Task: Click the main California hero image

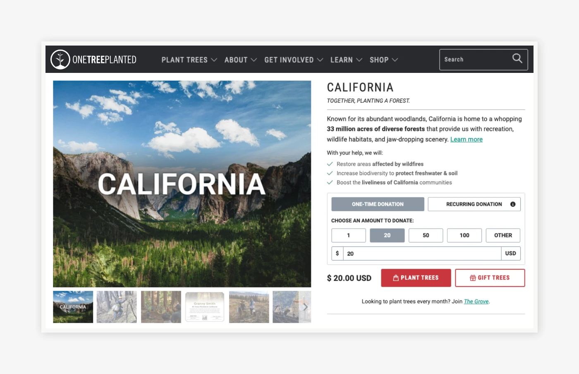Action: [x=182, y=184]
